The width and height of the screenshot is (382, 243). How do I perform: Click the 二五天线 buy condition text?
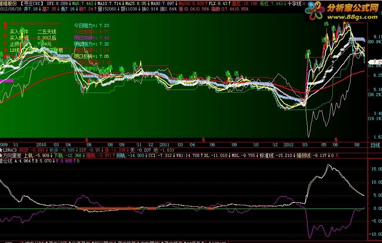(x=47, y=32)
